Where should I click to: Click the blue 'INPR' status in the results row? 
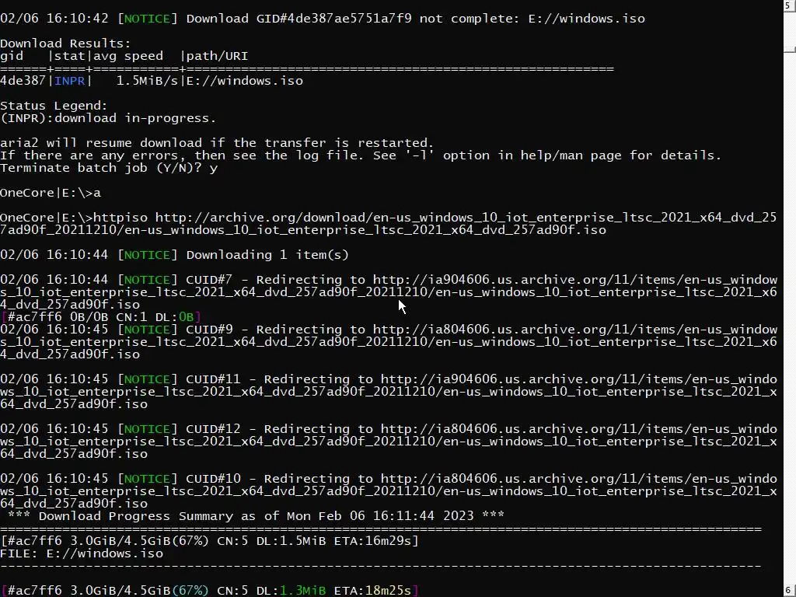coord(69,81)
